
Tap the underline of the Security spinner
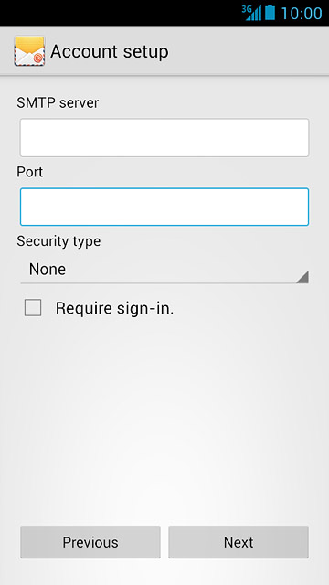coord(164,283)
